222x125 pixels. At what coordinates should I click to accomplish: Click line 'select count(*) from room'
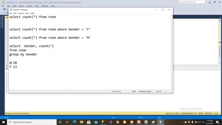coord(33,17)
